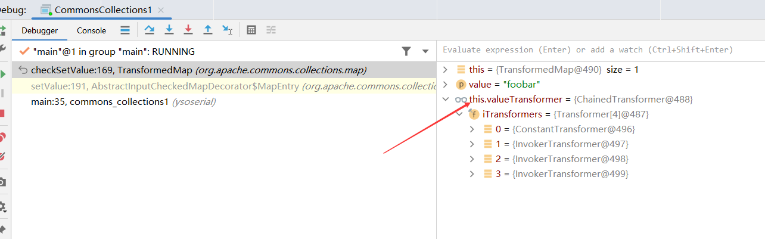Viewport: 765px width, 239px height.
Task: Click the Show Execution Point icon
Action: 125,30
